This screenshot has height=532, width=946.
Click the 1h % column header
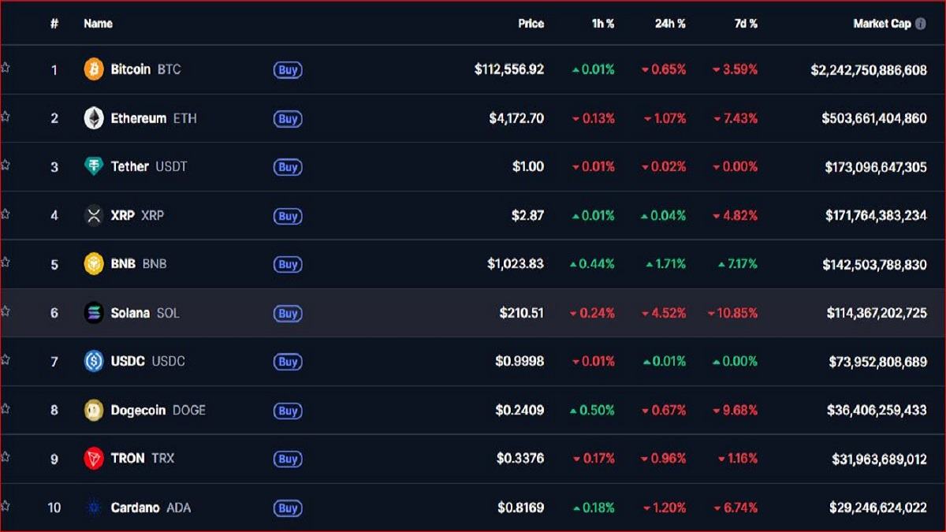(602, 24)
